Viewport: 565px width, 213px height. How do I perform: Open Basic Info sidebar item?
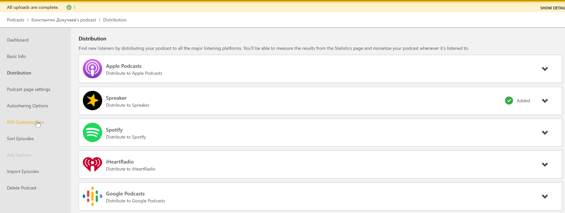click(16, 57)
